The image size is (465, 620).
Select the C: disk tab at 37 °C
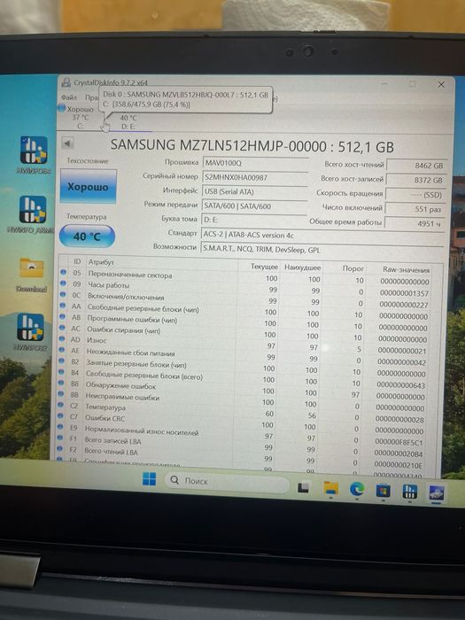click(x=81, y=118)
